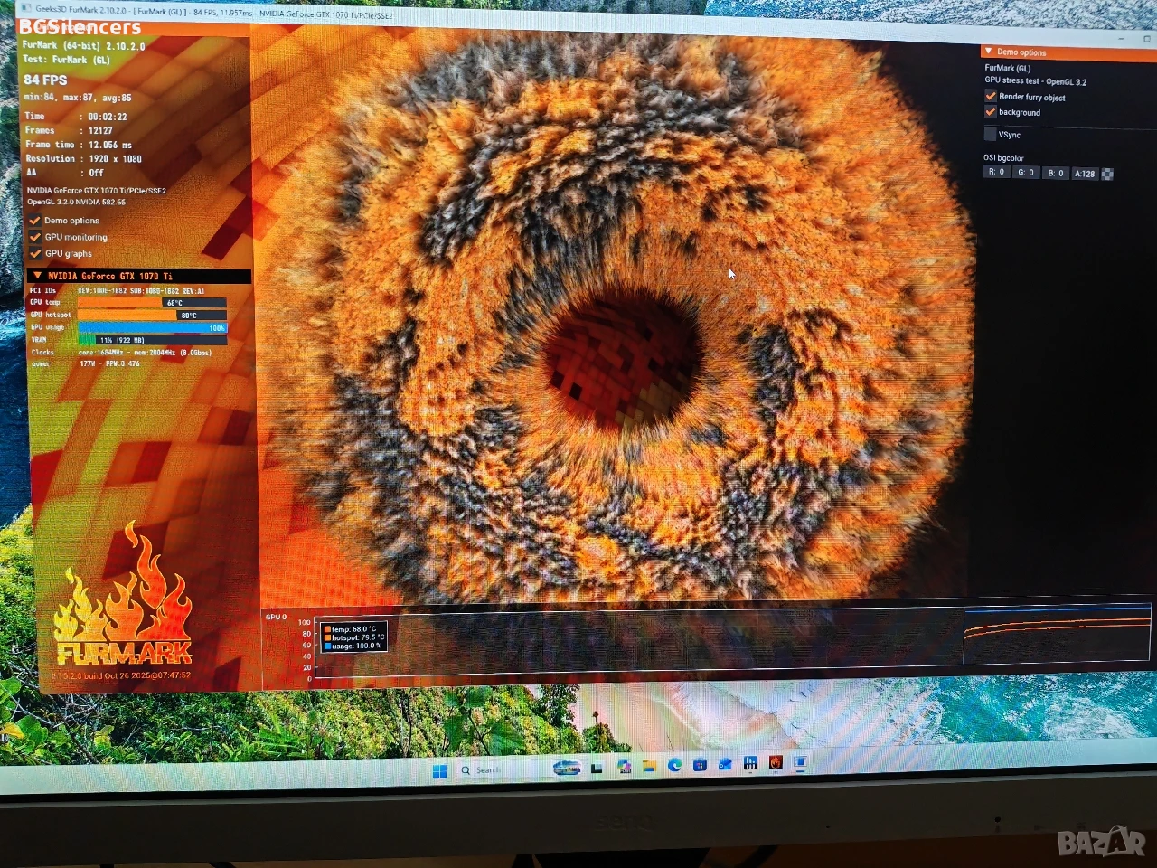Open the OSI bgcolor color swatch picker

[1107, 174]
